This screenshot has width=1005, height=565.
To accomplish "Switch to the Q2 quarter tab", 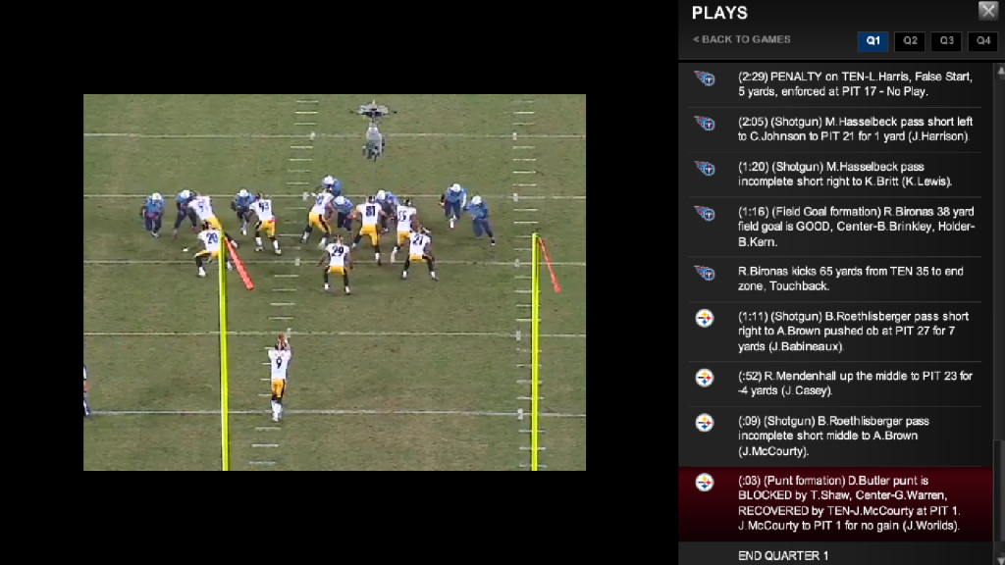I will [910, 41].
